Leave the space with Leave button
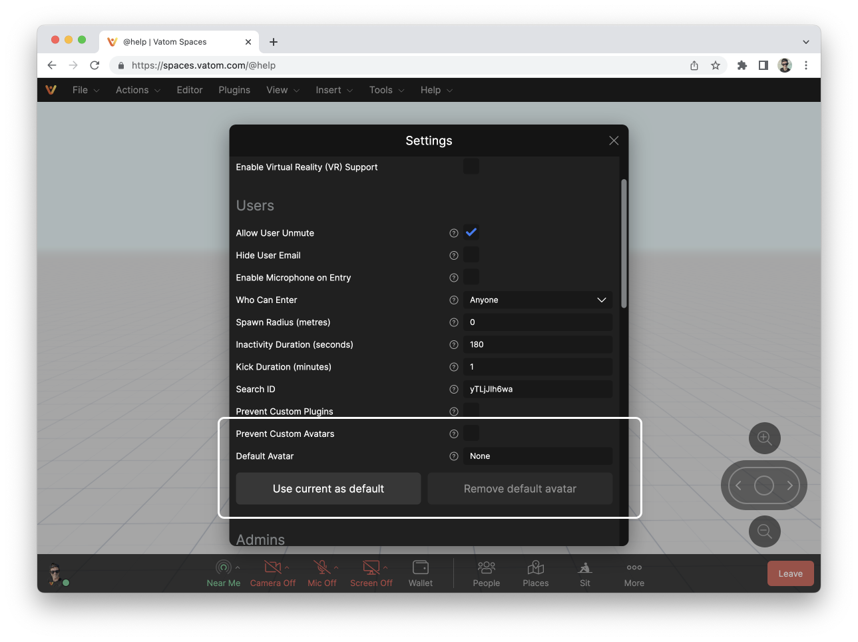Image resolution: width=858 pixels, height=642 pixels. pyautogui.click(x=791, y=573)
